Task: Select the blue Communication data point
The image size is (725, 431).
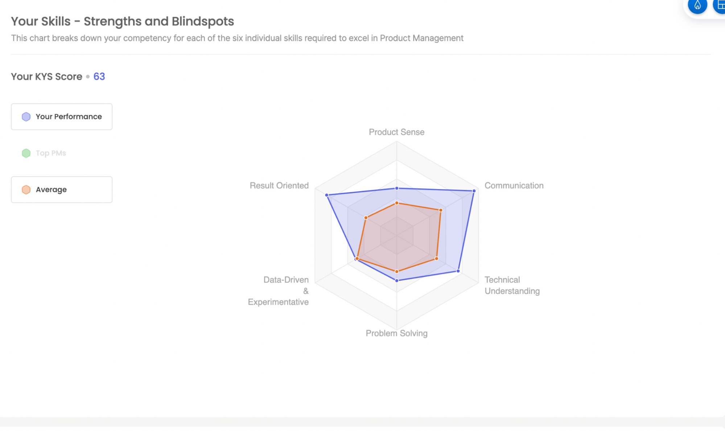Action: [x=474, y=191]
